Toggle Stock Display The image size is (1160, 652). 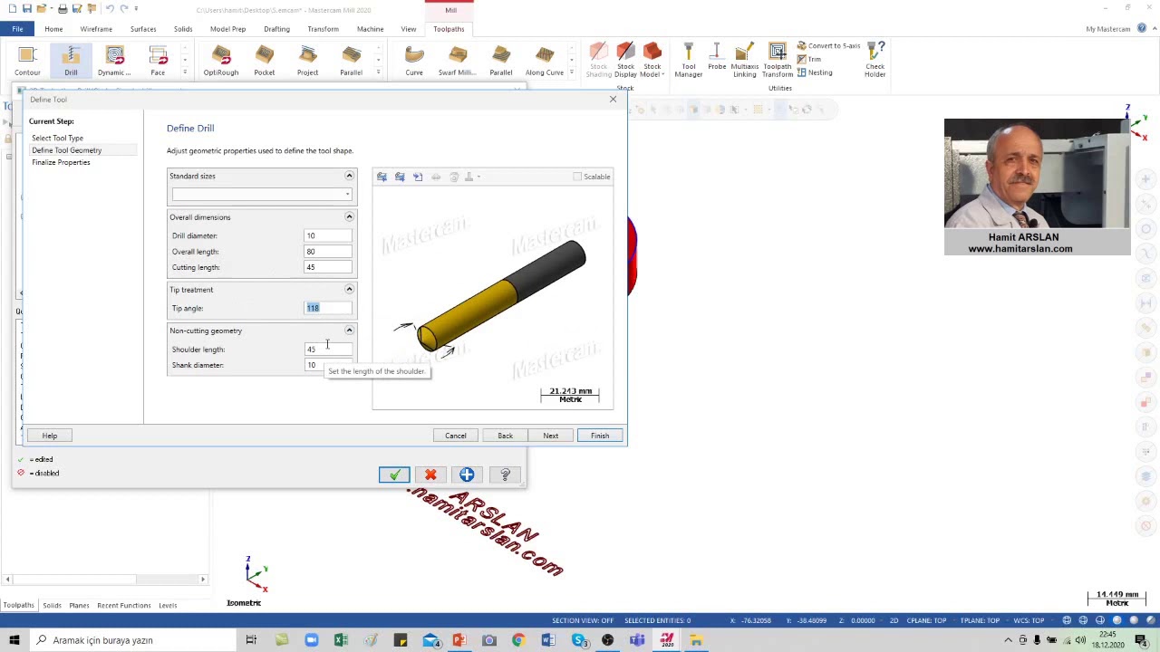(625, 61)
